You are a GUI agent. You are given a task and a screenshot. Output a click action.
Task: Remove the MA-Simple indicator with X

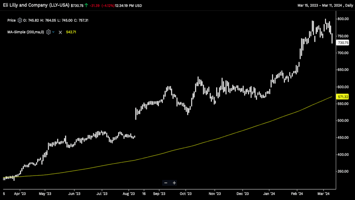[60, 32]
